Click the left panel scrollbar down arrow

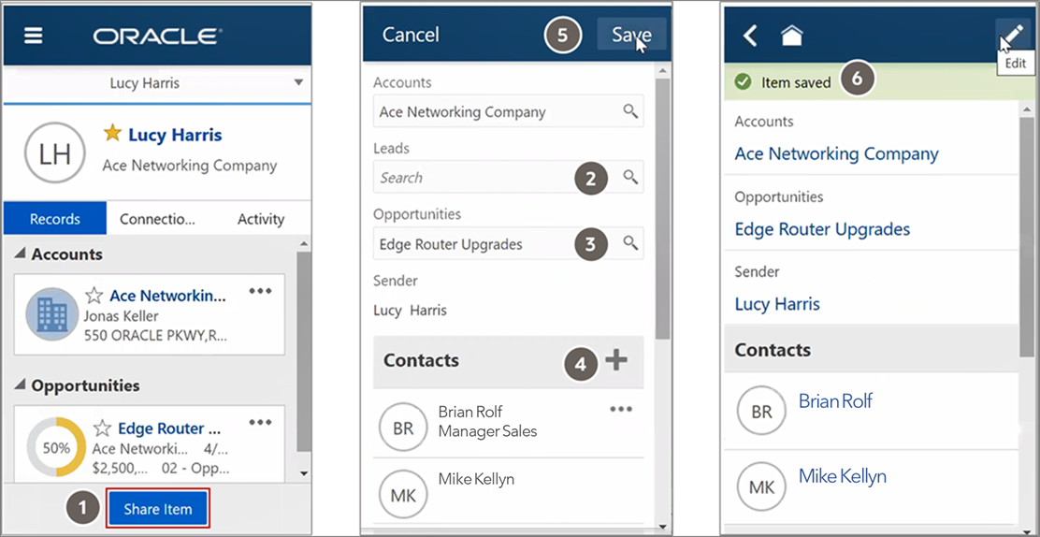[304, 473]
